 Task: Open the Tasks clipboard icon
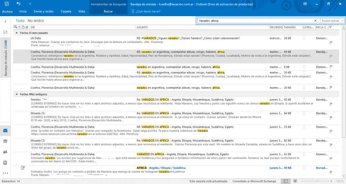(5, 162)
